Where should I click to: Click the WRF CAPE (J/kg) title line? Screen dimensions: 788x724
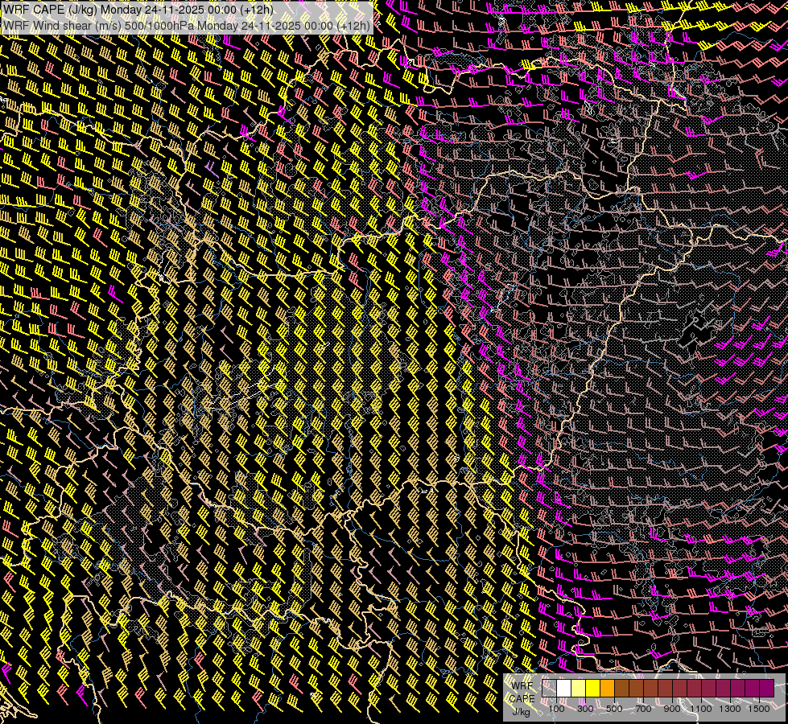tap(138, 10)
